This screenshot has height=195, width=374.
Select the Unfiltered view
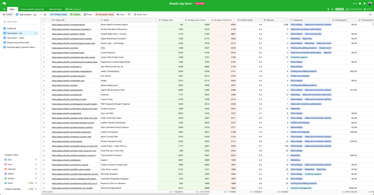pyautogui.click(x=20, y=29)
